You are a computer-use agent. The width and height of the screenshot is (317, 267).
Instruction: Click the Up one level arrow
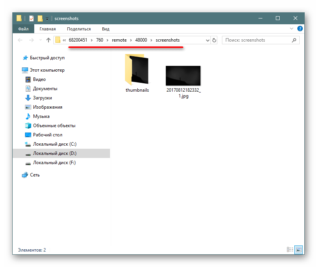coord(48,40)
